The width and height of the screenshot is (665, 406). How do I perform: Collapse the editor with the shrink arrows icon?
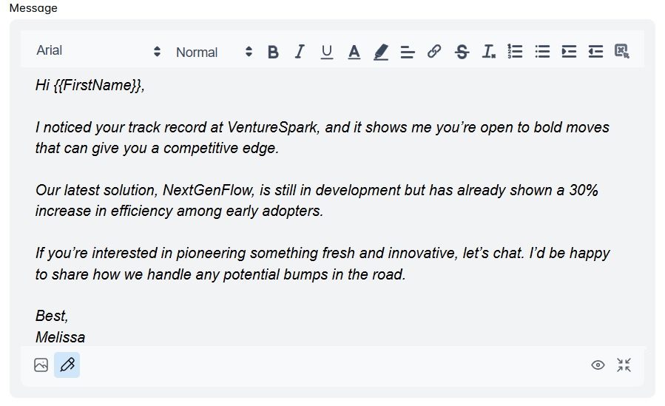(x=624, y=365)
